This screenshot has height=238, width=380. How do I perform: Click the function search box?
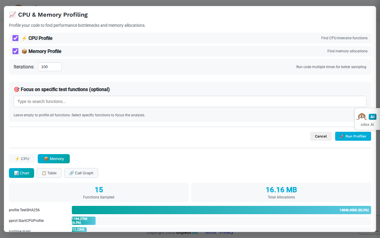(x=190, y=101)
